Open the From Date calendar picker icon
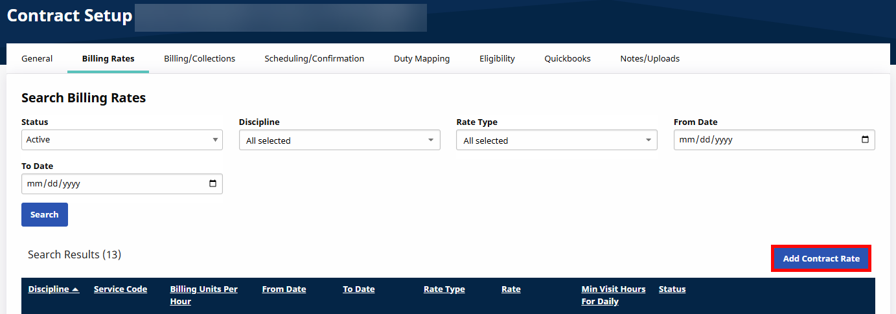The image size is (896, 314). pyautogui.click(x=865, y=140)
